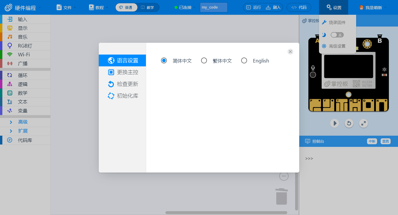The image size is (398, 215).
Task: Switch to 教学 mode
Action: [148, 7]
